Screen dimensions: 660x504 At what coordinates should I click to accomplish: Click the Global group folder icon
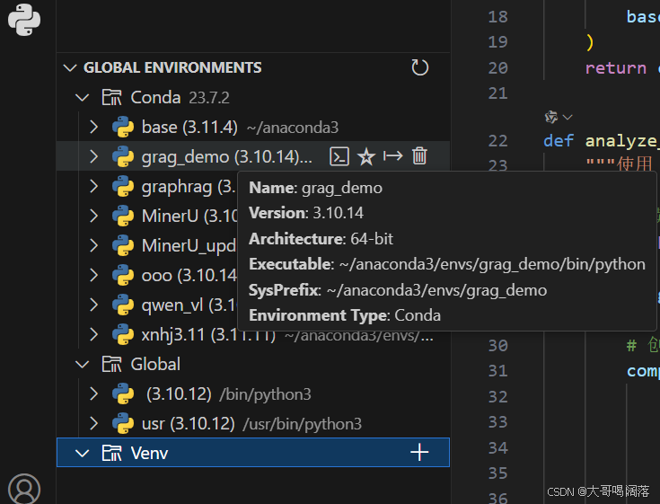coord(111,364)
